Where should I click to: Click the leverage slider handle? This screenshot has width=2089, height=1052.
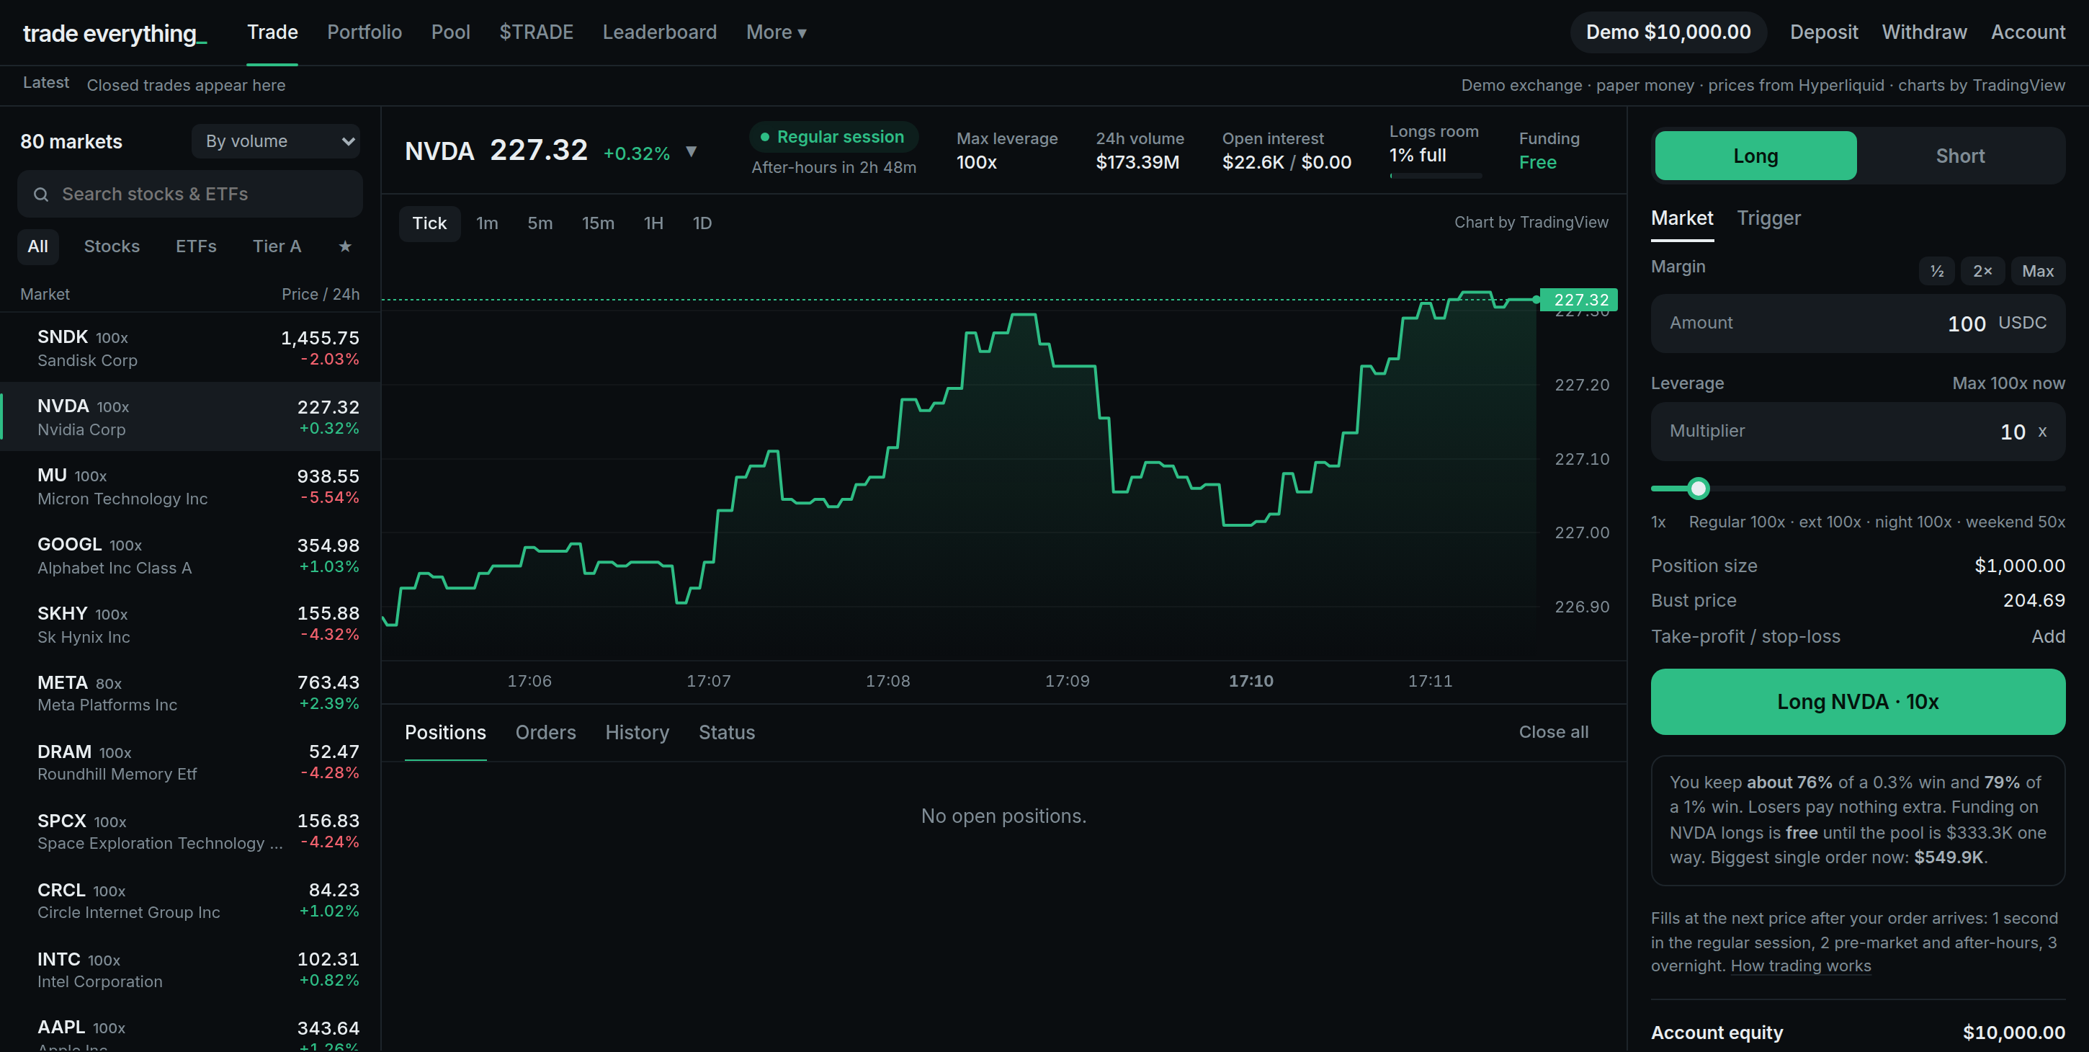1698,489
